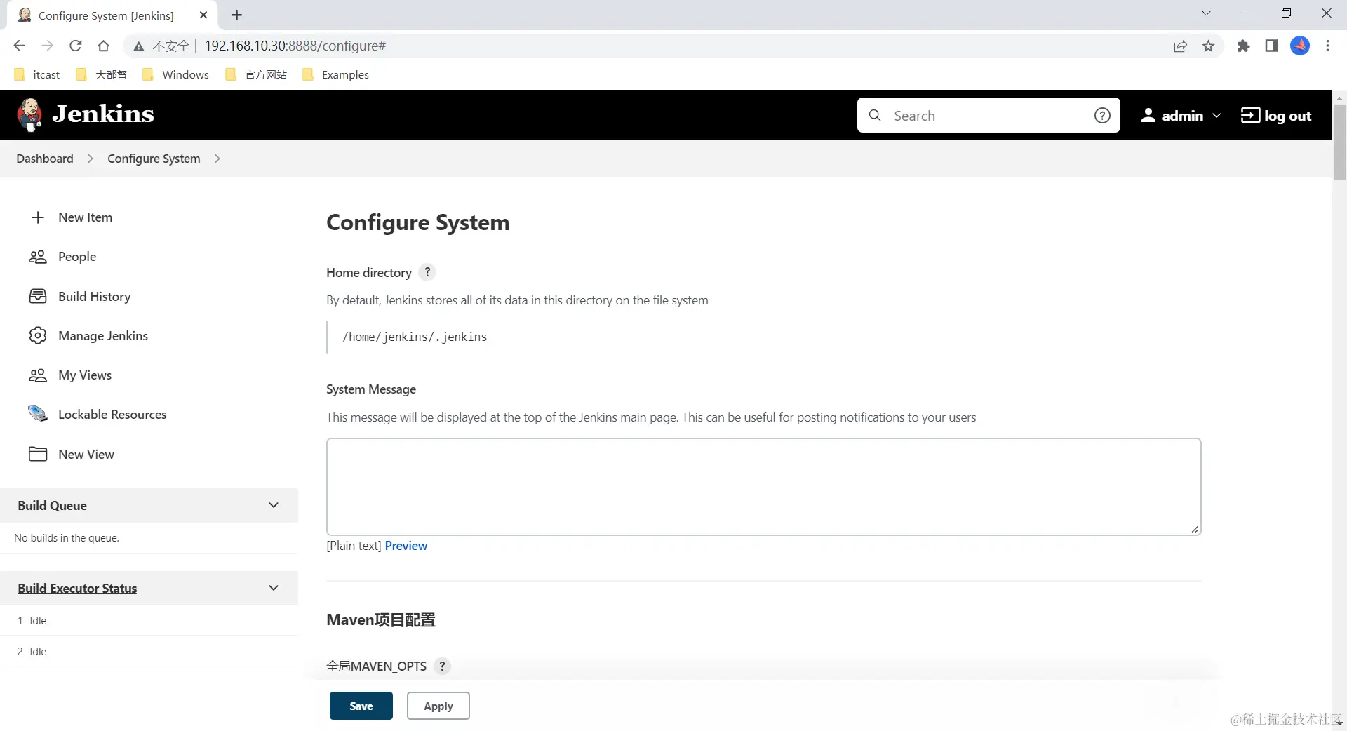1347x731 pixels.
Task: Collapse the Build Queue panel
Action: [x=274, y=505]
